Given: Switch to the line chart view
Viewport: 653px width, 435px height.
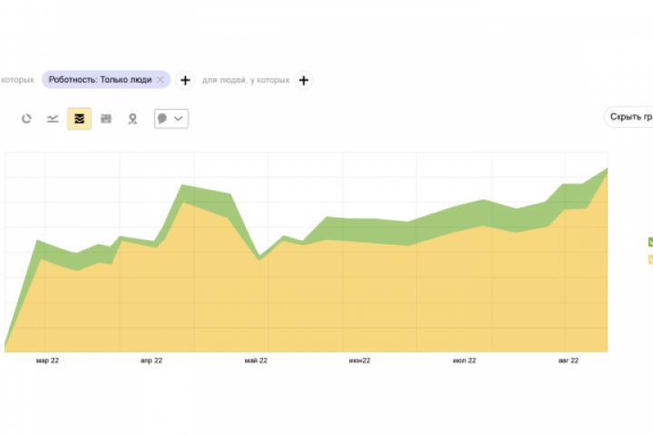Looking at the screenshot, I should (53, 119).
